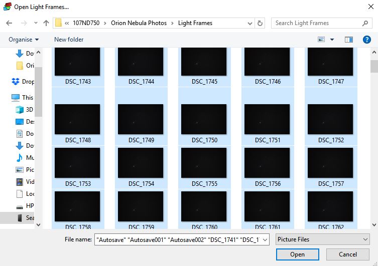This screenshot has height=266, width=378.
Task: Open Help with the question mark
Action: [x=366, y=40]
